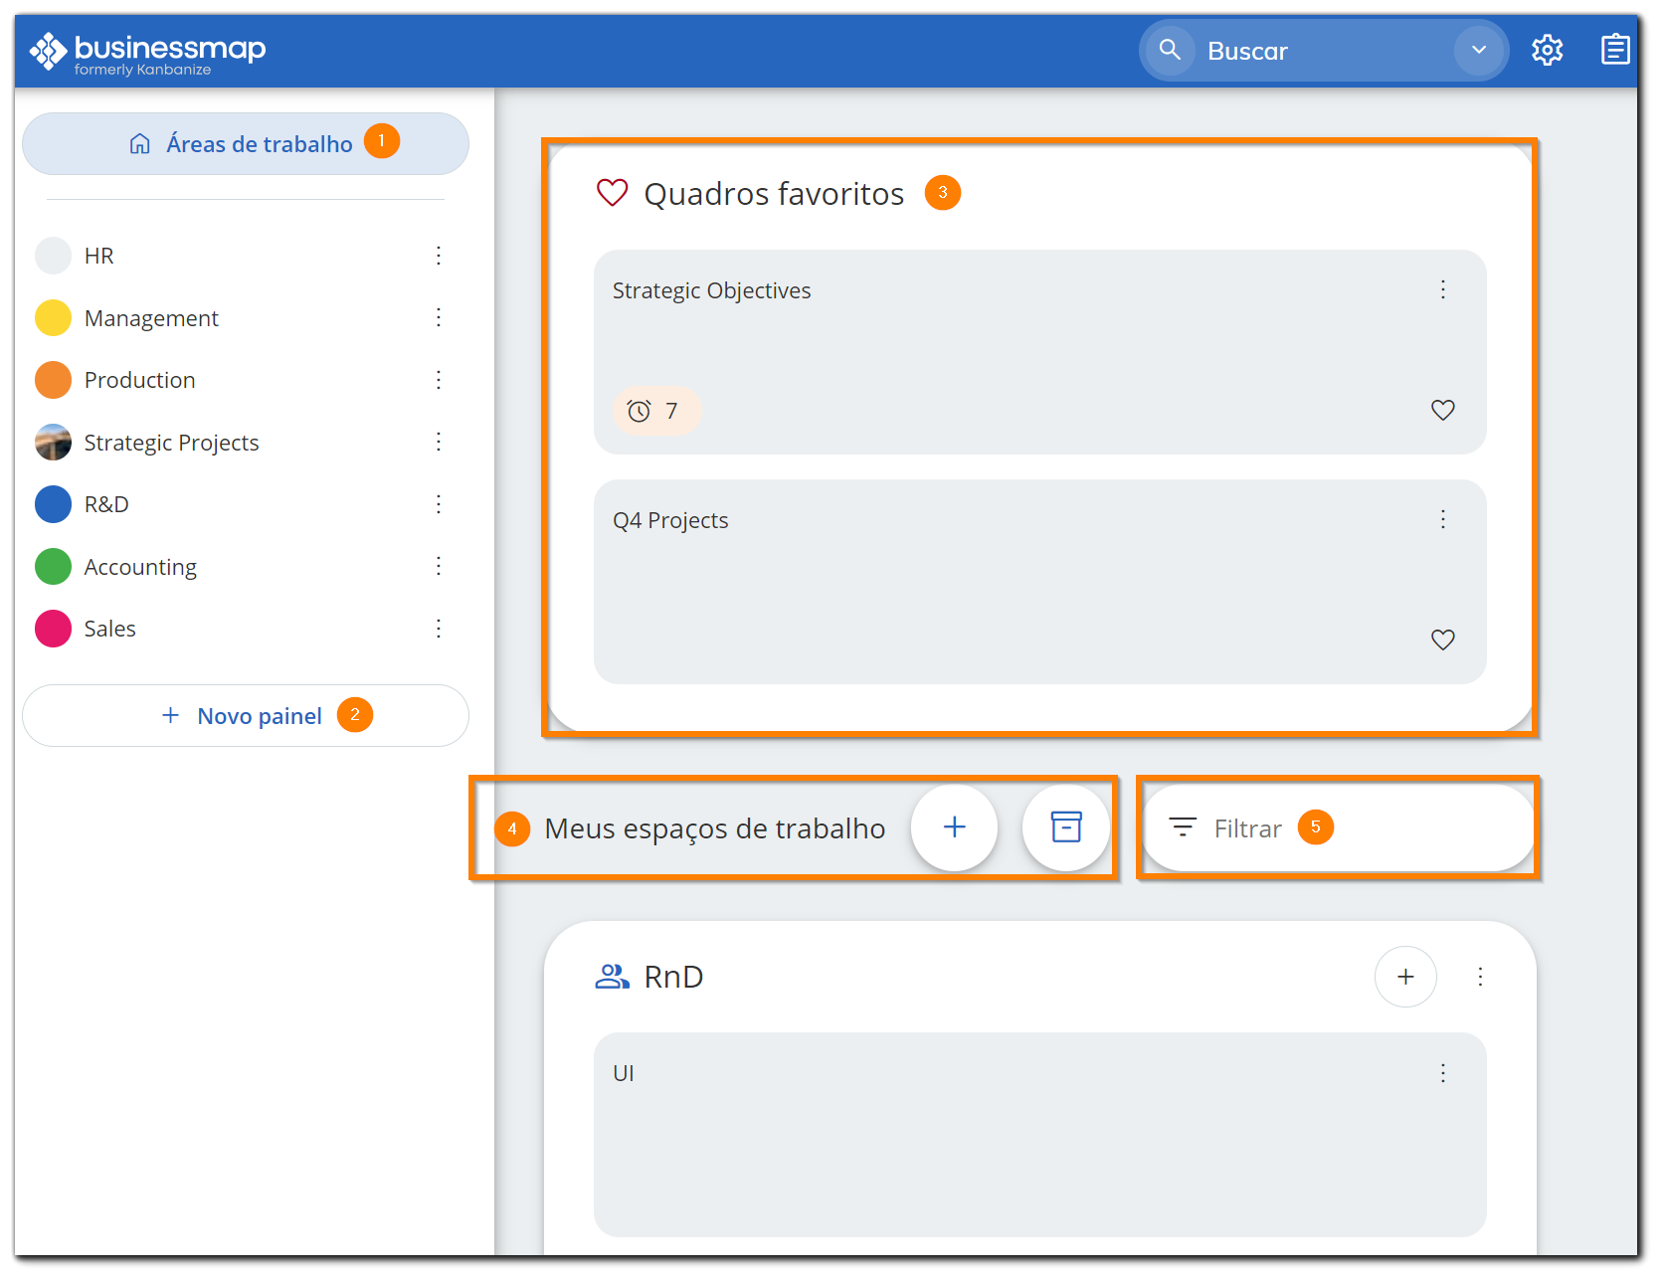1664x1282 pixels.
Task: Open the Production dashboard
Action: pyautogui.click(x=140, y=380)
